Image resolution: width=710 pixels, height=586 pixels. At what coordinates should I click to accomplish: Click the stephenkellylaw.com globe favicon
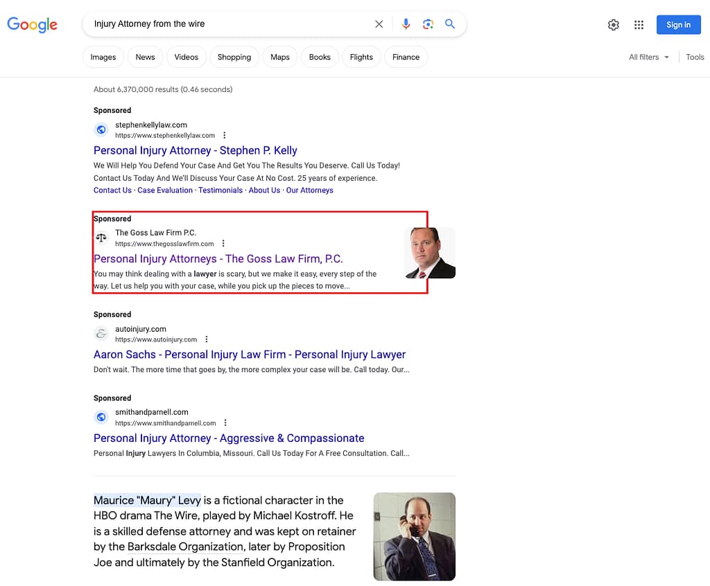tap(101, 130)
